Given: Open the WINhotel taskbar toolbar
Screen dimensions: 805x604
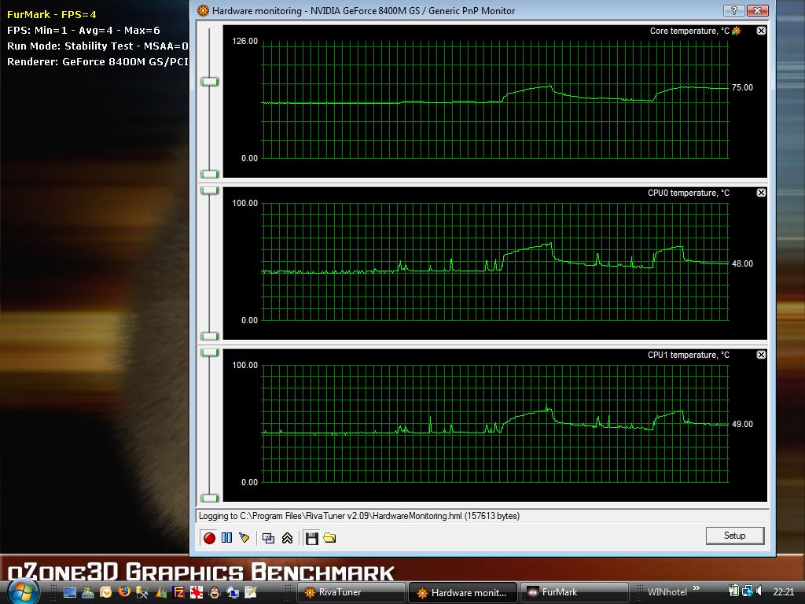Looking at the screenshot, I should [667, 592].
